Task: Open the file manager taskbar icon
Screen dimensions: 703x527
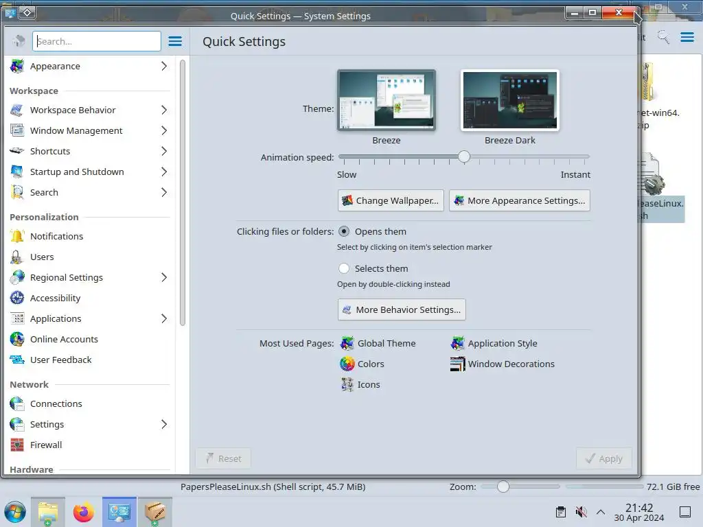Action: click(x=48, y=512)
